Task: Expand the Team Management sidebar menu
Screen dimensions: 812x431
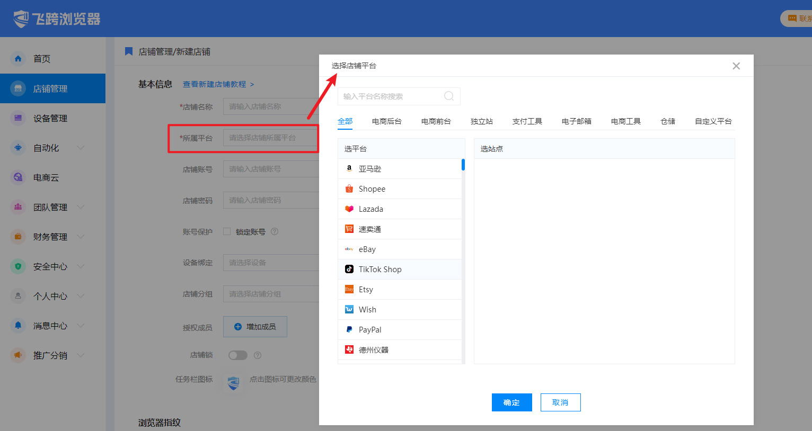Action: tap(81, 207)
